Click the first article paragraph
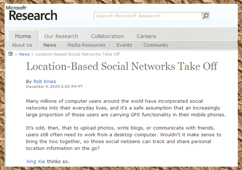 (x=126, y=108)
